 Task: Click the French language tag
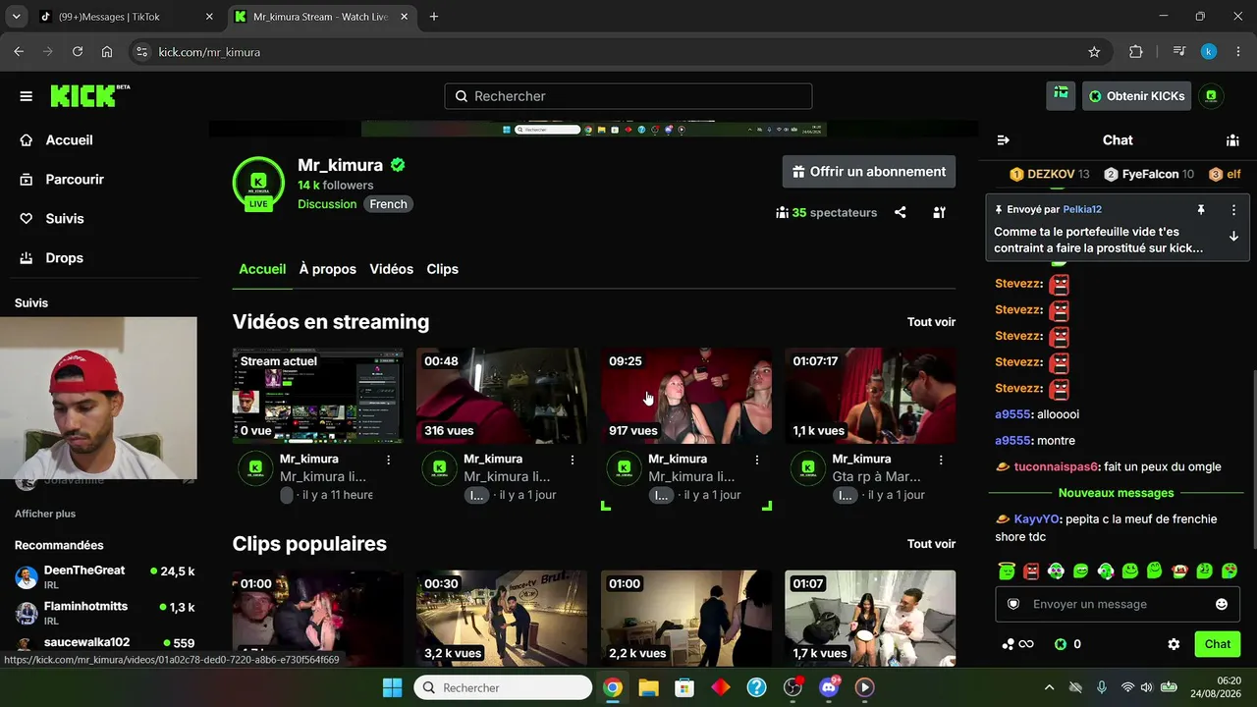[x=388, y=204]
